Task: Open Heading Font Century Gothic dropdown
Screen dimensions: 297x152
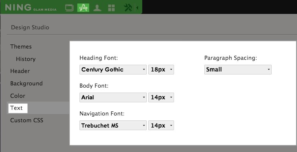Action: point(113,70)
